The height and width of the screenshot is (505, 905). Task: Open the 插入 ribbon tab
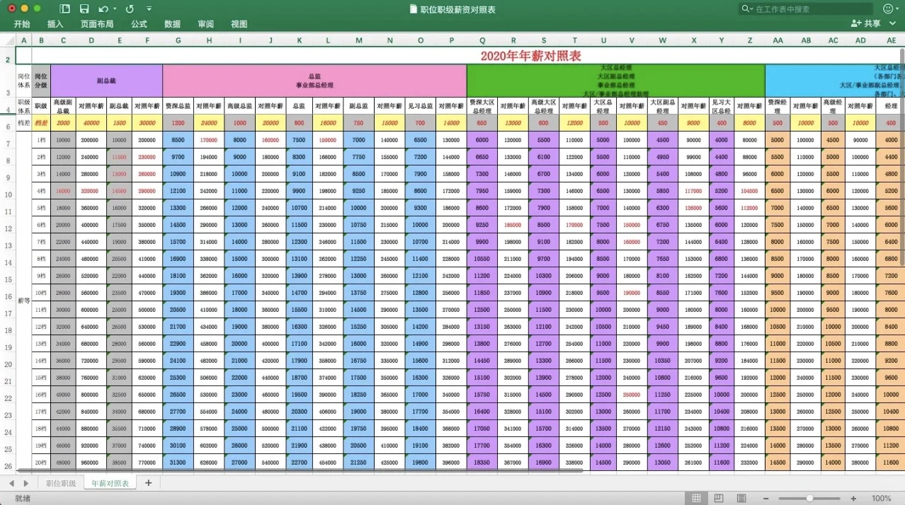click(x=56, y=24)
